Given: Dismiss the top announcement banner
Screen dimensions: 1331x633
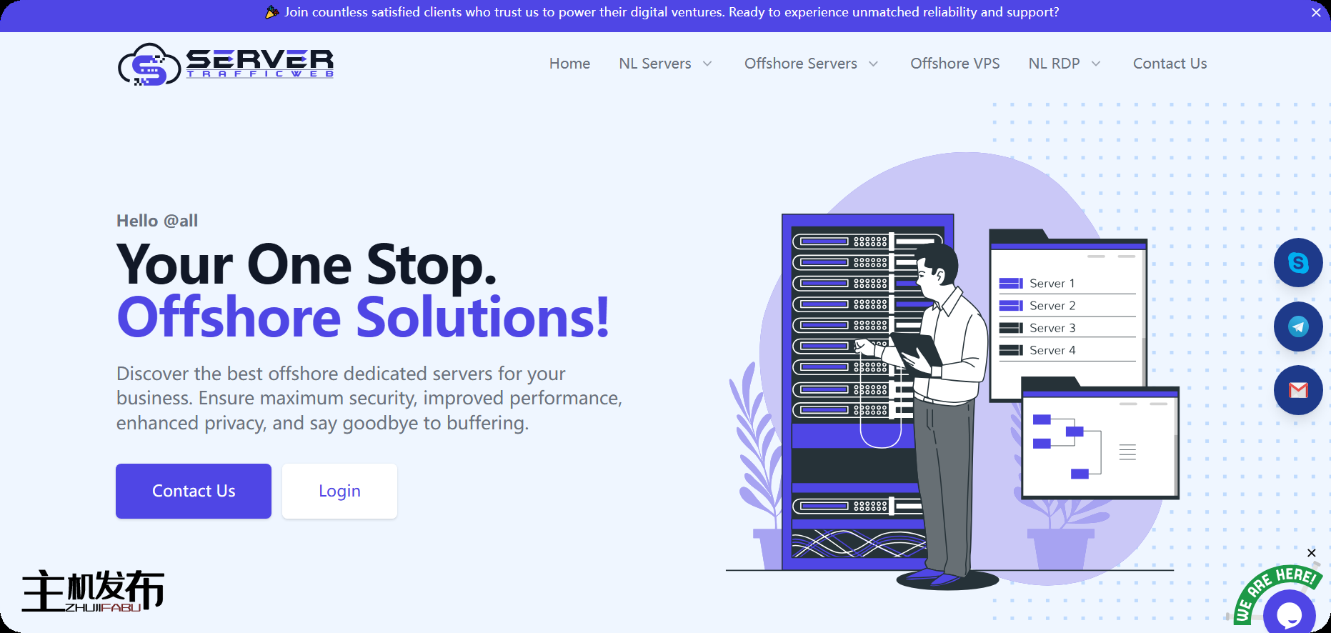Looking at the screenshot, I should 1315,13.
